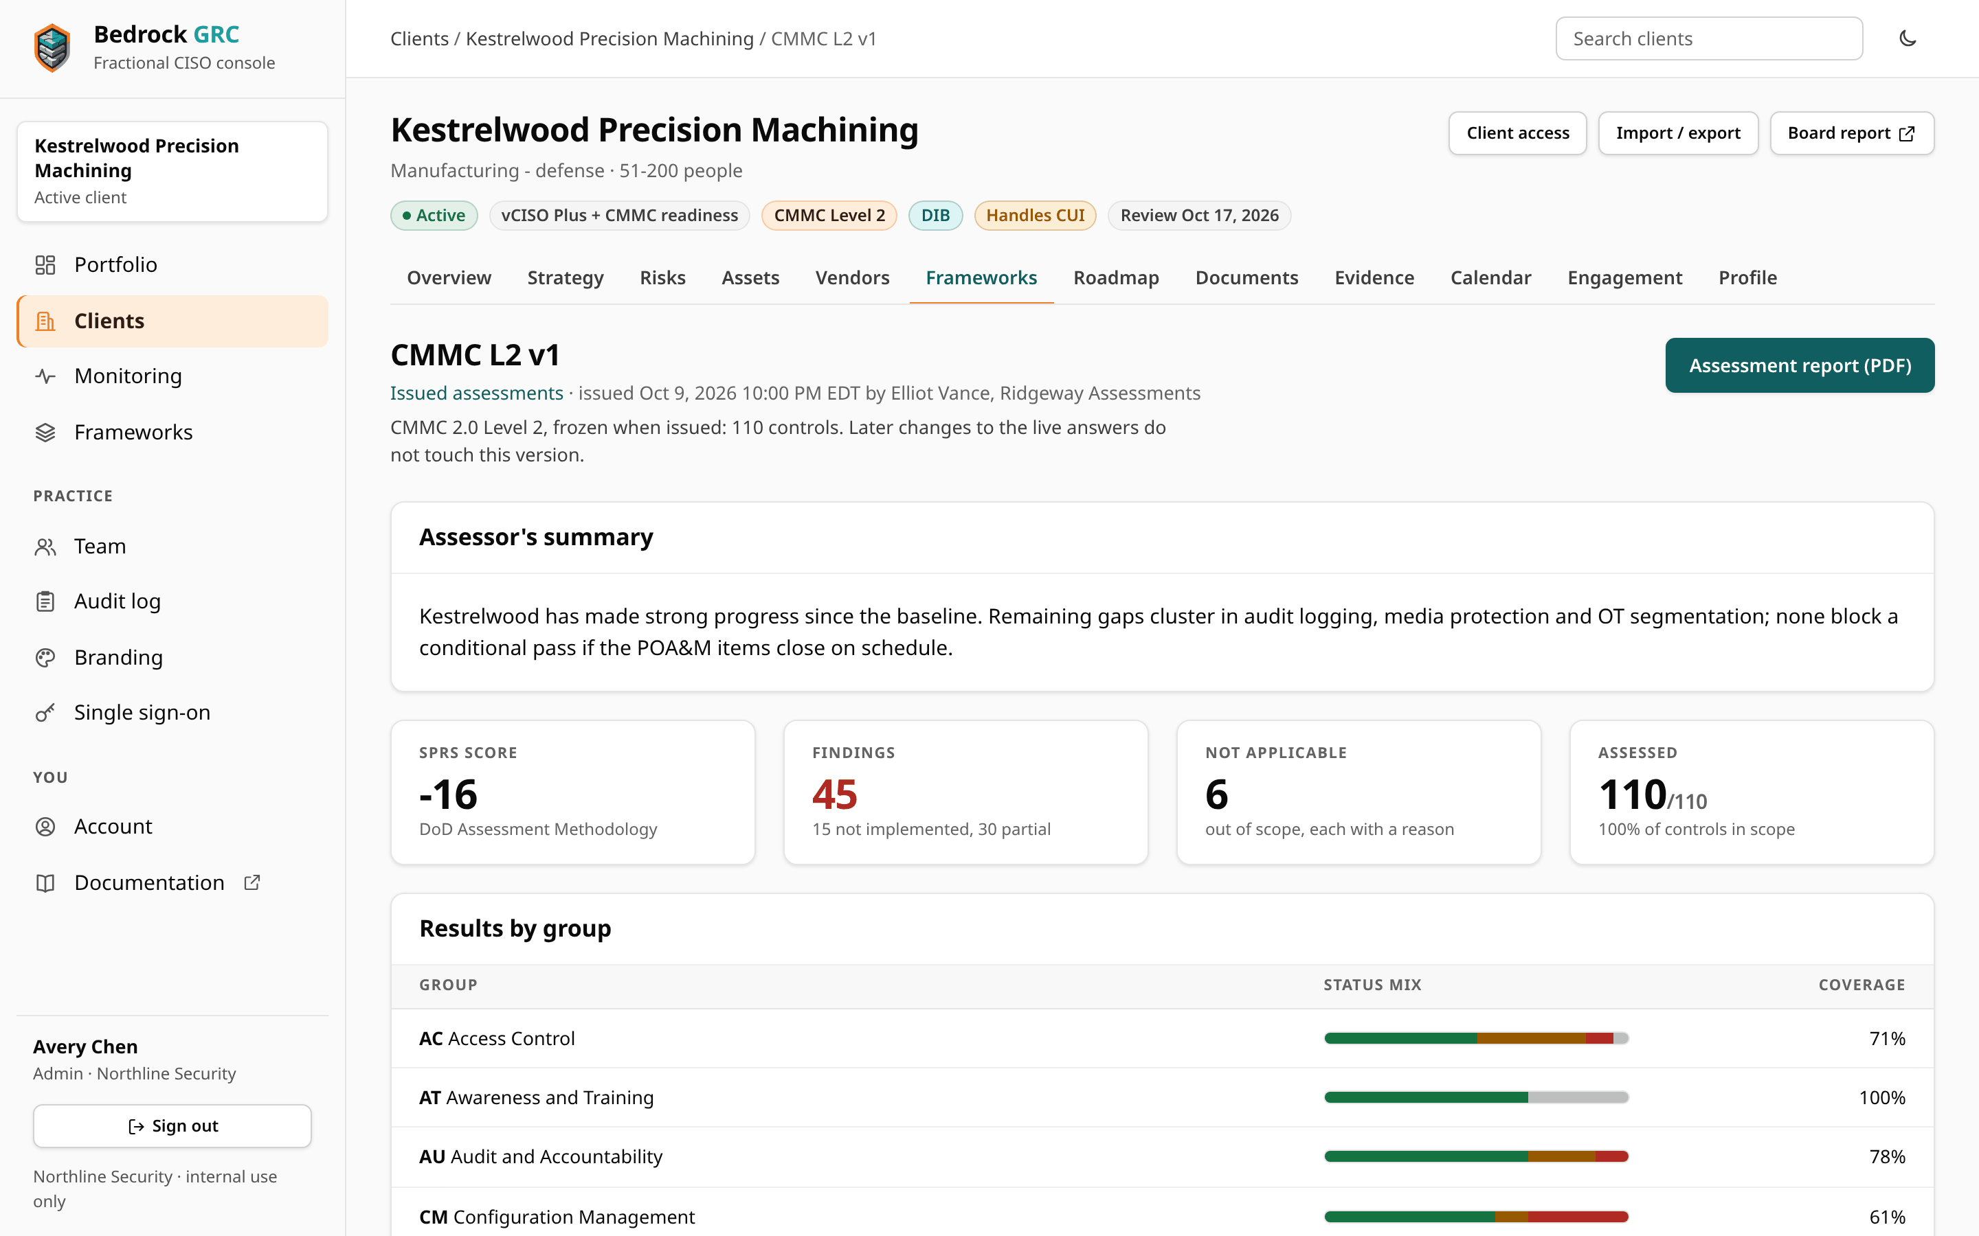This screenshot has height=1236, width=1979.
Task: Open the Vendors tab
Action: tap(852, 278)
